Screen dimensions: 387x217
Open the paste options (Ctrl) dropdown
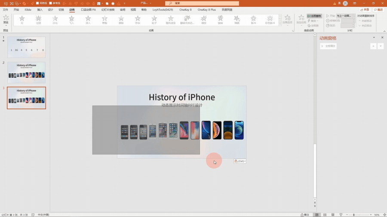[x=240, y=161]
